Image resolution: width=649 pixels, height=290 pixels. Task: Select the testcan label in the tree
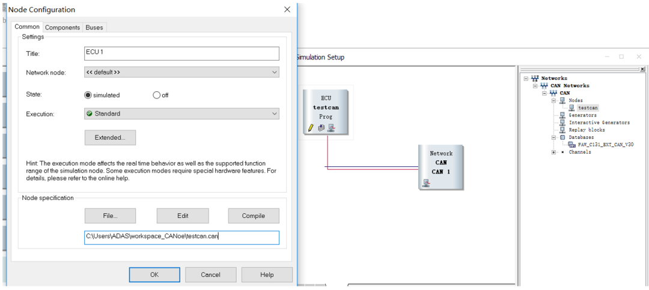pyautogui.click(x=588, y=107)
